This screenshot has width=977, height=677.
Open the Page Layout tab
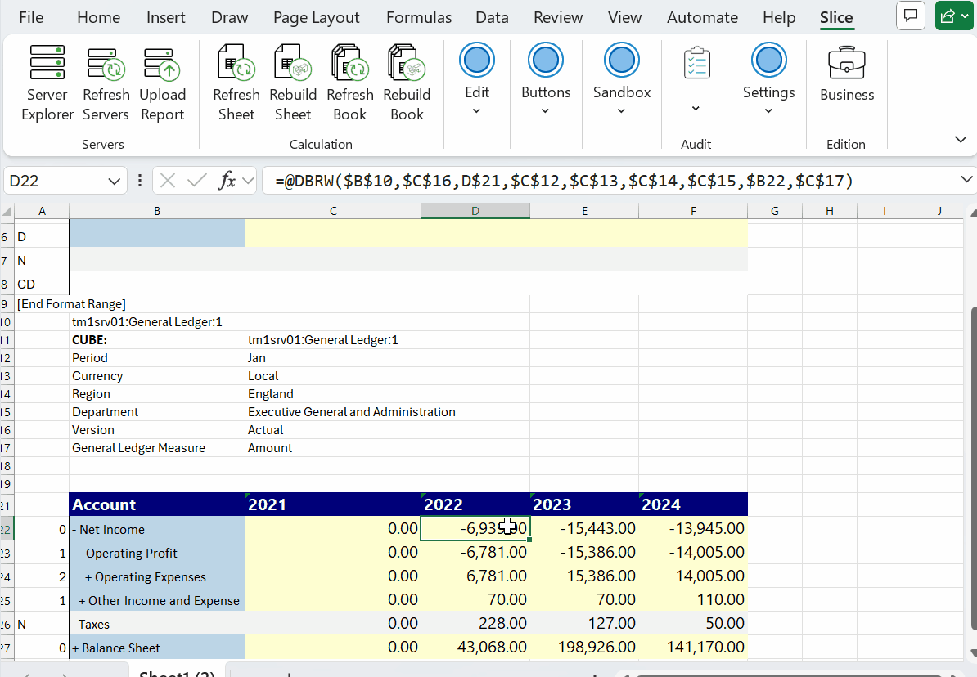point(316,17)
